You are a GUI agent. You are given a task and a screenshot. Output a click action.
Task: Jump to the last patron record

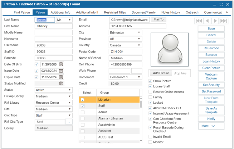[224, 21]
